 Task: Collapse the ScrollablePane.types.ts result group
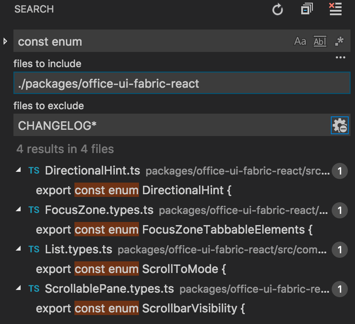coord(18,289)
